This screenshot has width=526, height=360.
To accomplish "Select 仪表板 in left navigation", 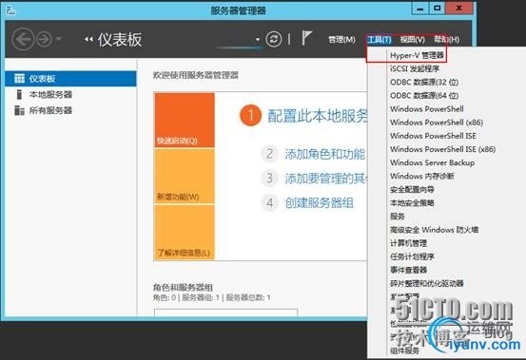I will 70,79.
